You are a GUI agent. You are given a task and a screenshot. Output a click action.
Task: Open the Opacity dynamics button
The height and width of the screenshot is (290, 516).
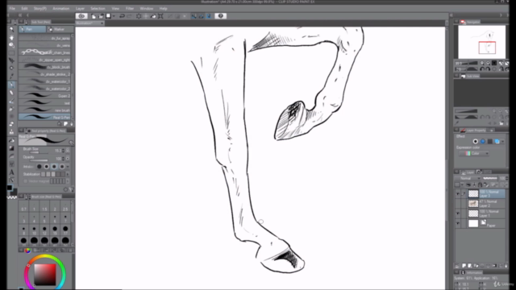[68, 159]
